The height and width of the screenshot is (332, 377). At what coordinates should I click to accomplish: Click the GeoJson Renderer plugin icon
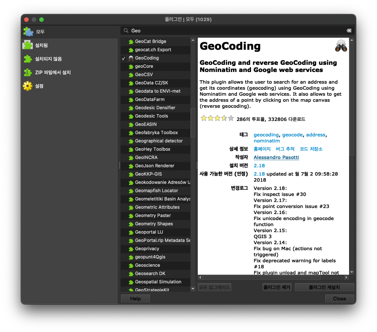coord(131,166)
